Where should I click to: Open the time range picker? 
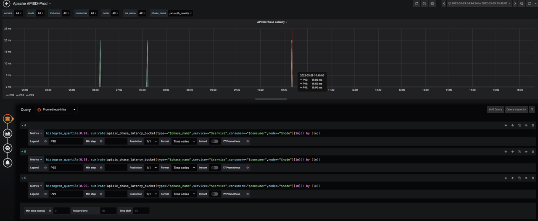point(479,4)
